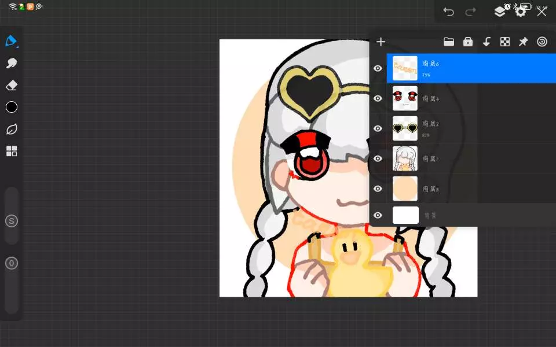This screenshot has width=556, height=347.
Task: Toggle alpha lock checkerboard icon
Action: [x=505, y=42]
